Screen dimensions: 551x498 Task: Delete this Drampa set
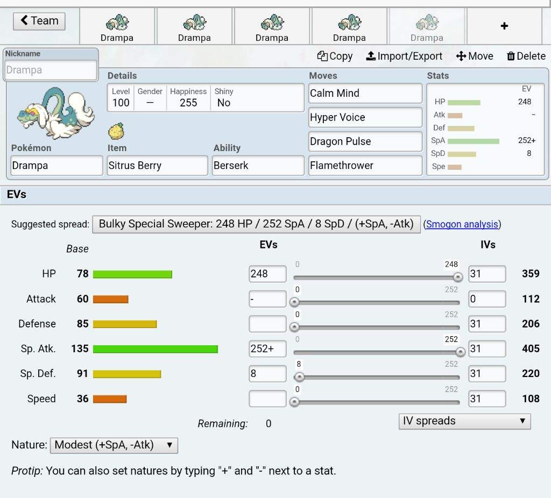[526, 56]
